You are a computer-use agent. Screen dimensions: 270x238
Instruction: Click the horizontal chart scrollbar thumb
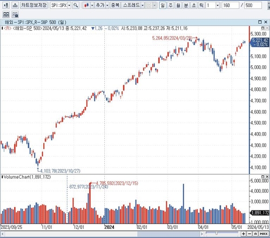coord(168,234)
